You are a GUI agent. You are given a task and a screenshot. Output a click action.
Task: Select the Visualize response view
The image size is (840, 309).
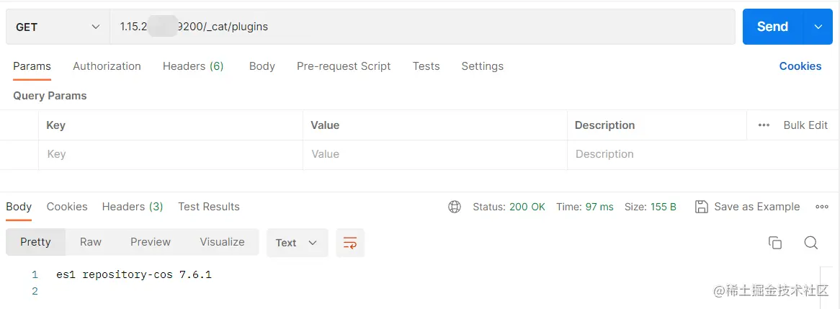click(x=222, y=242)
